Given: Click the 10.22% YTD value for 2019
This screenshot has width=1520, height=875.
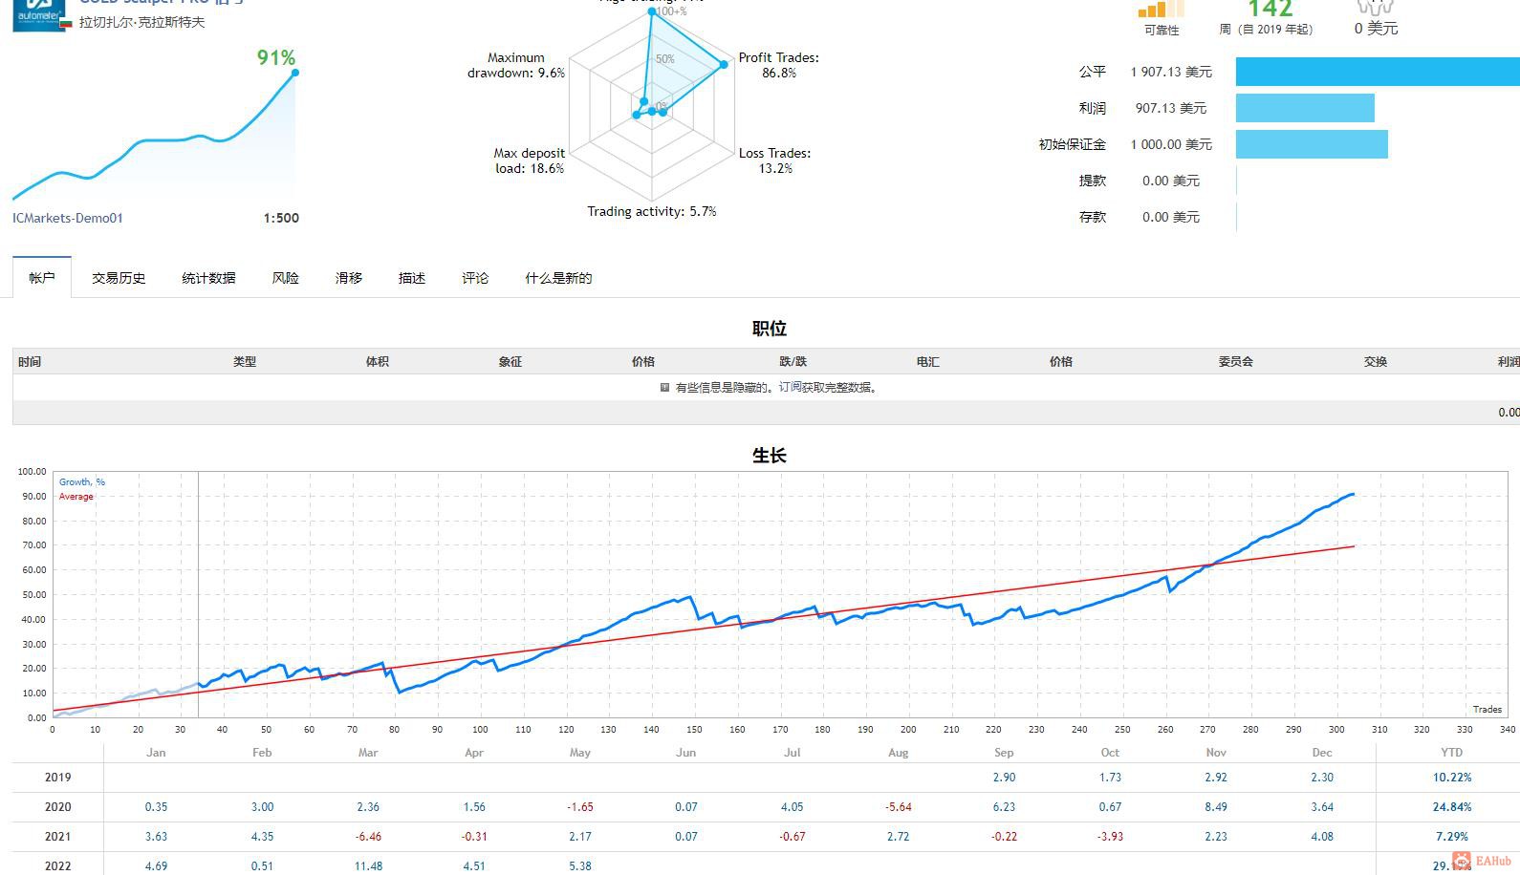Looking at the screenshot, I should tap(1452, 778).
